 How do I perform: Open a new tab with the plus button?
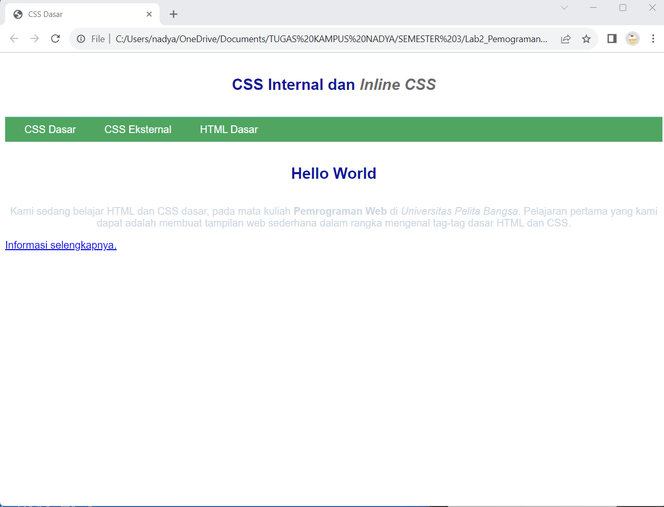coord(173,14)
